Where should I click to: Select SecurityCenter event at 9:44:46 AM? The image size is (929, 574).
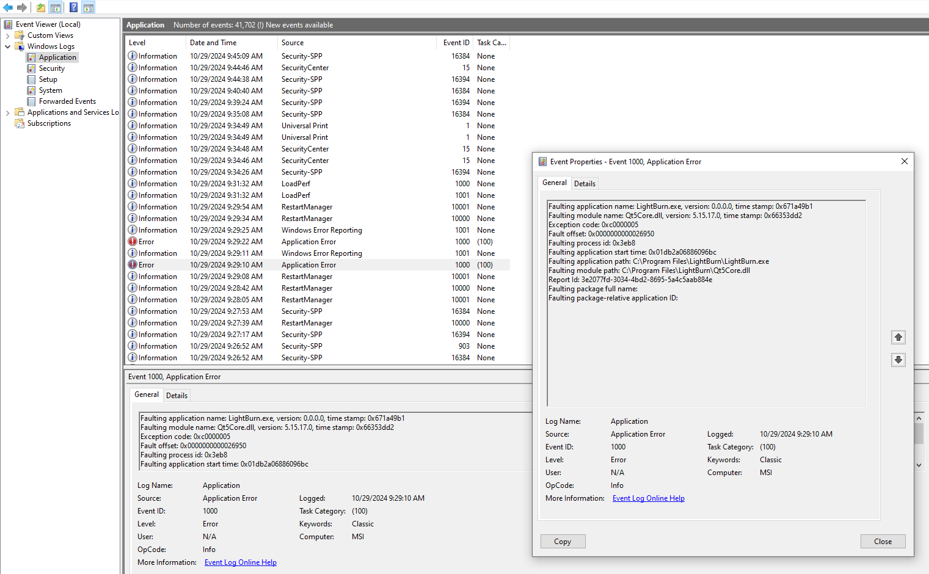coord(318,68)
